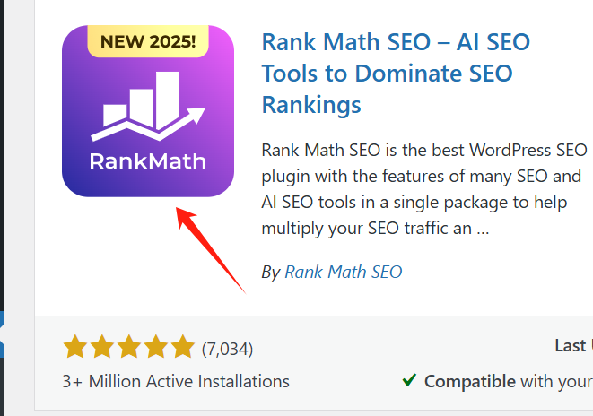Click the green compatibility checkmark icon

[409, 380]
